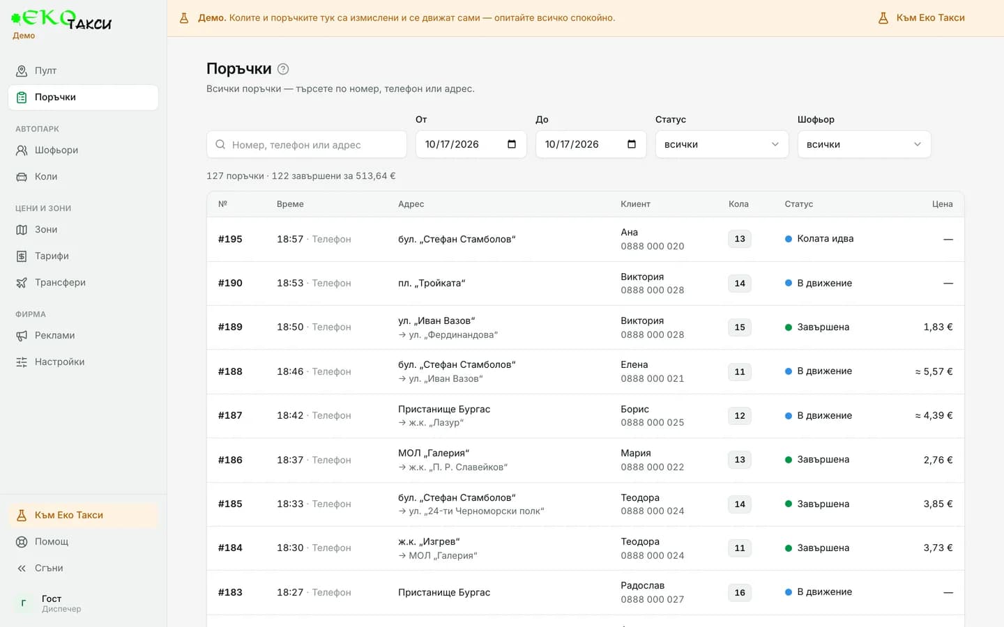Click status Колата идва in order #195
This screenshot has height=627, width=1004.
(819, 238)
